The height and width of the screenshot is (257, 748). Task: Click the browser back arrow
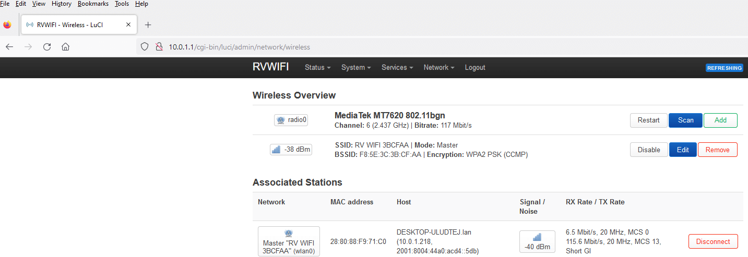tap(9, 47)
